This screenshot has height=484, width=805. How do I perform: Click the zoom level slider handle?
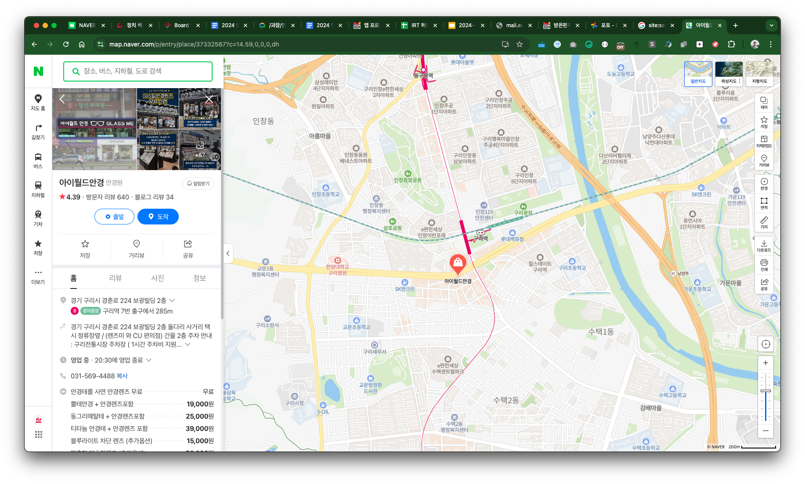(x=765, y=391)
